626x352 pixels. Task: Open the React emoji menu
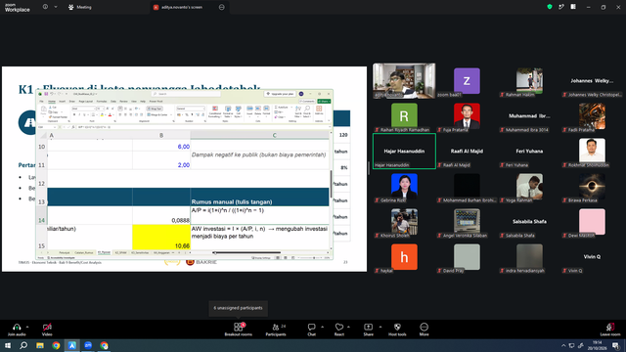pos(339,330)
